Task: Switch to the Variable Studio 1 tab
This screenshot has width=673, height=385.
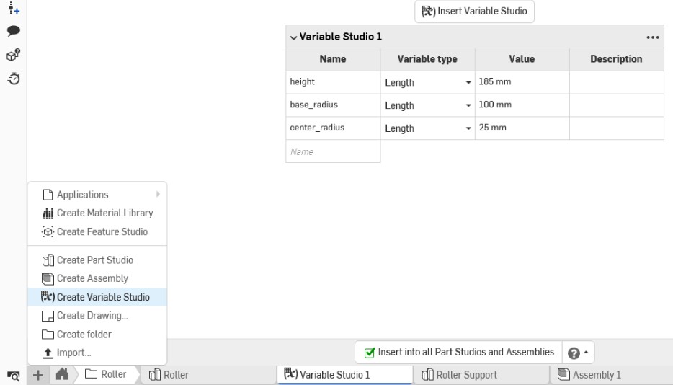Action: (x=344, y=375)
